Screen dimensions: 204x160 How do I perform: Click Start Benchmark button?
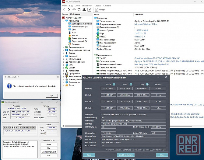126,155
